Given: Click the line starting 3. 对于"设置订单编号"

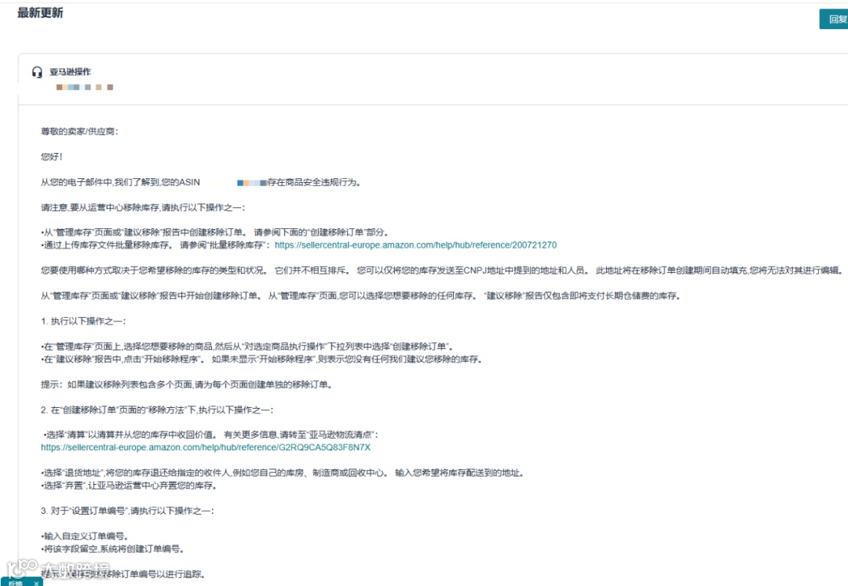Looking at the screenshot, I should tap(127, 511).
